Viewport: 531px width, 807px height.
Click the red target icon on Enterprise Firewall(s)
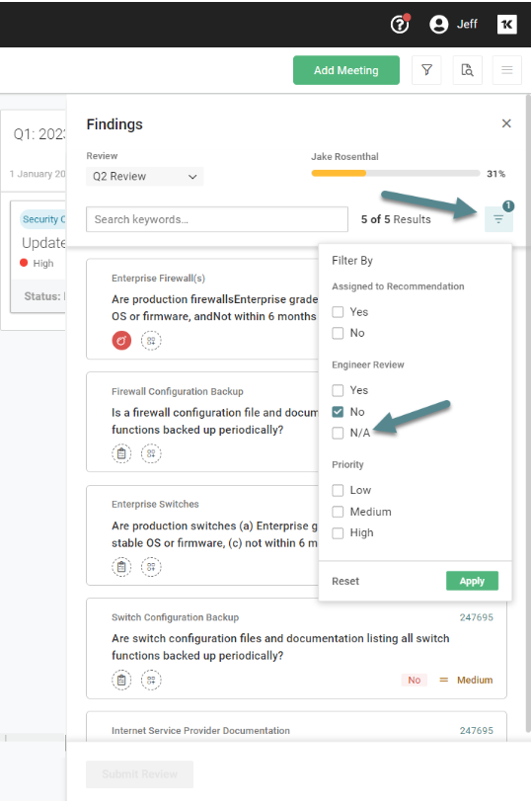(x=121, y=340)
